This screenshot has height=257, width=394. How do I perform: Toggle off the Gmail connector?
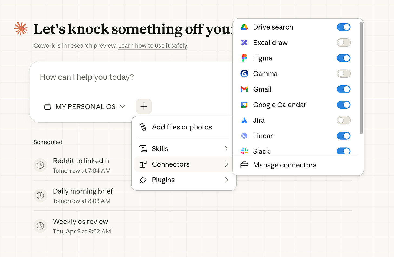(344, 89)
